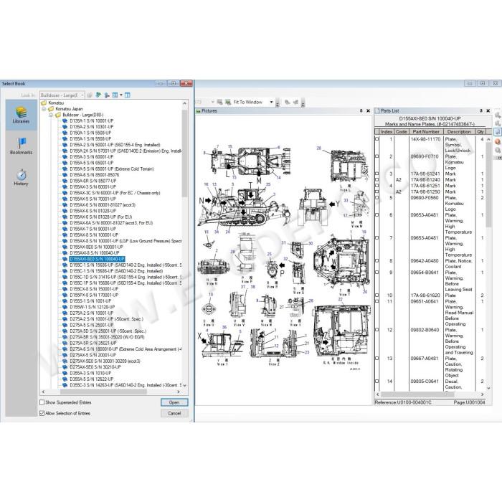Click the zoom-in picture toolbar icon

pyautogui.click(x=219, y=102)
